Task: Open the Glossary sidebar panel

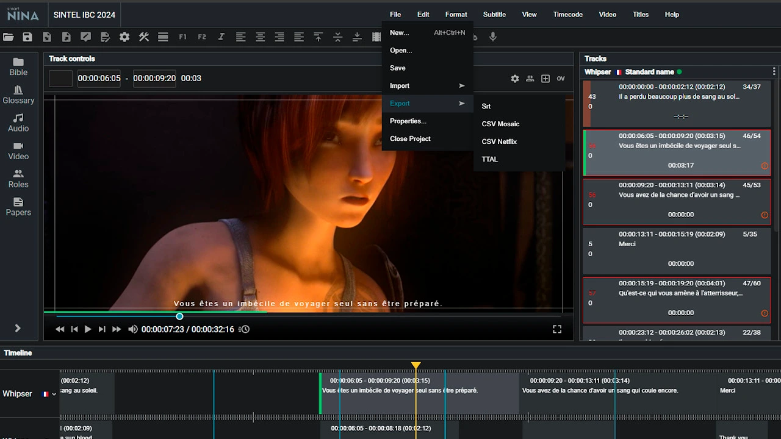Action: tap(18, 95)
